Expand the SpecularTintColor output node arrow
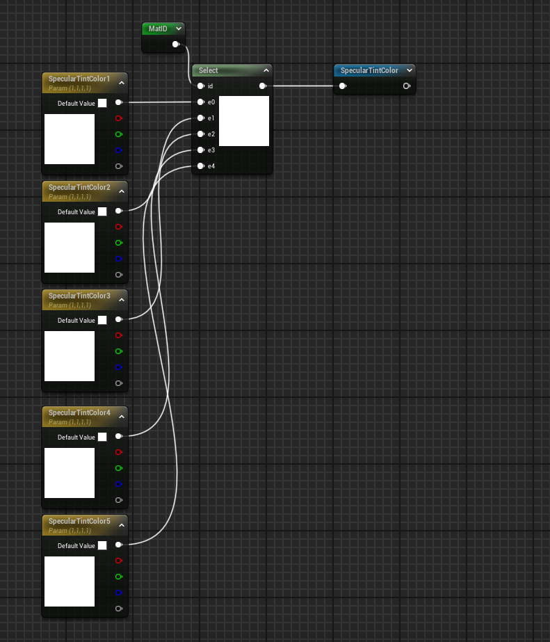The height and width of the screenshot is (642, 550). point(409,70)
